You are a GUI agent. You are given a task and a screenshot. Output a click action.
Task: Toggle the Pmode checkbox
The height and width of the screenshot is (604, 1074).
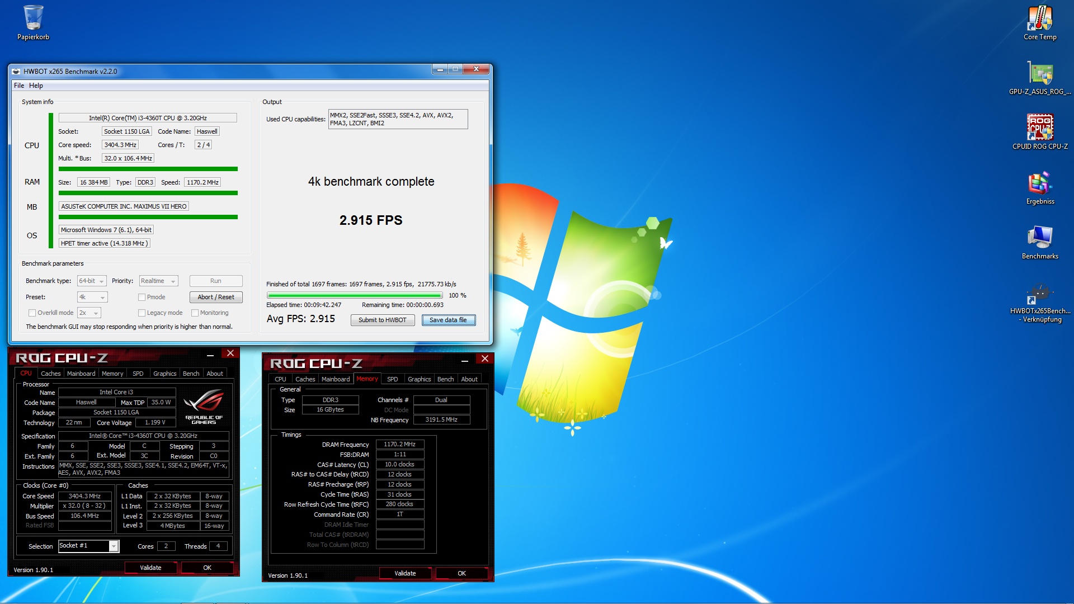142,297
